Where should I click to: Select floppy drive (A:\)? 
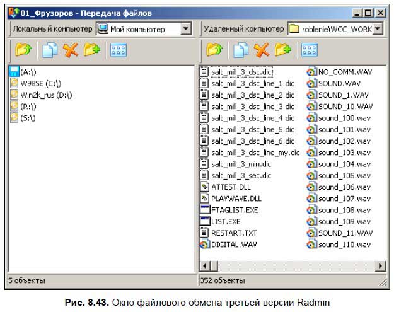coord(29,72)
